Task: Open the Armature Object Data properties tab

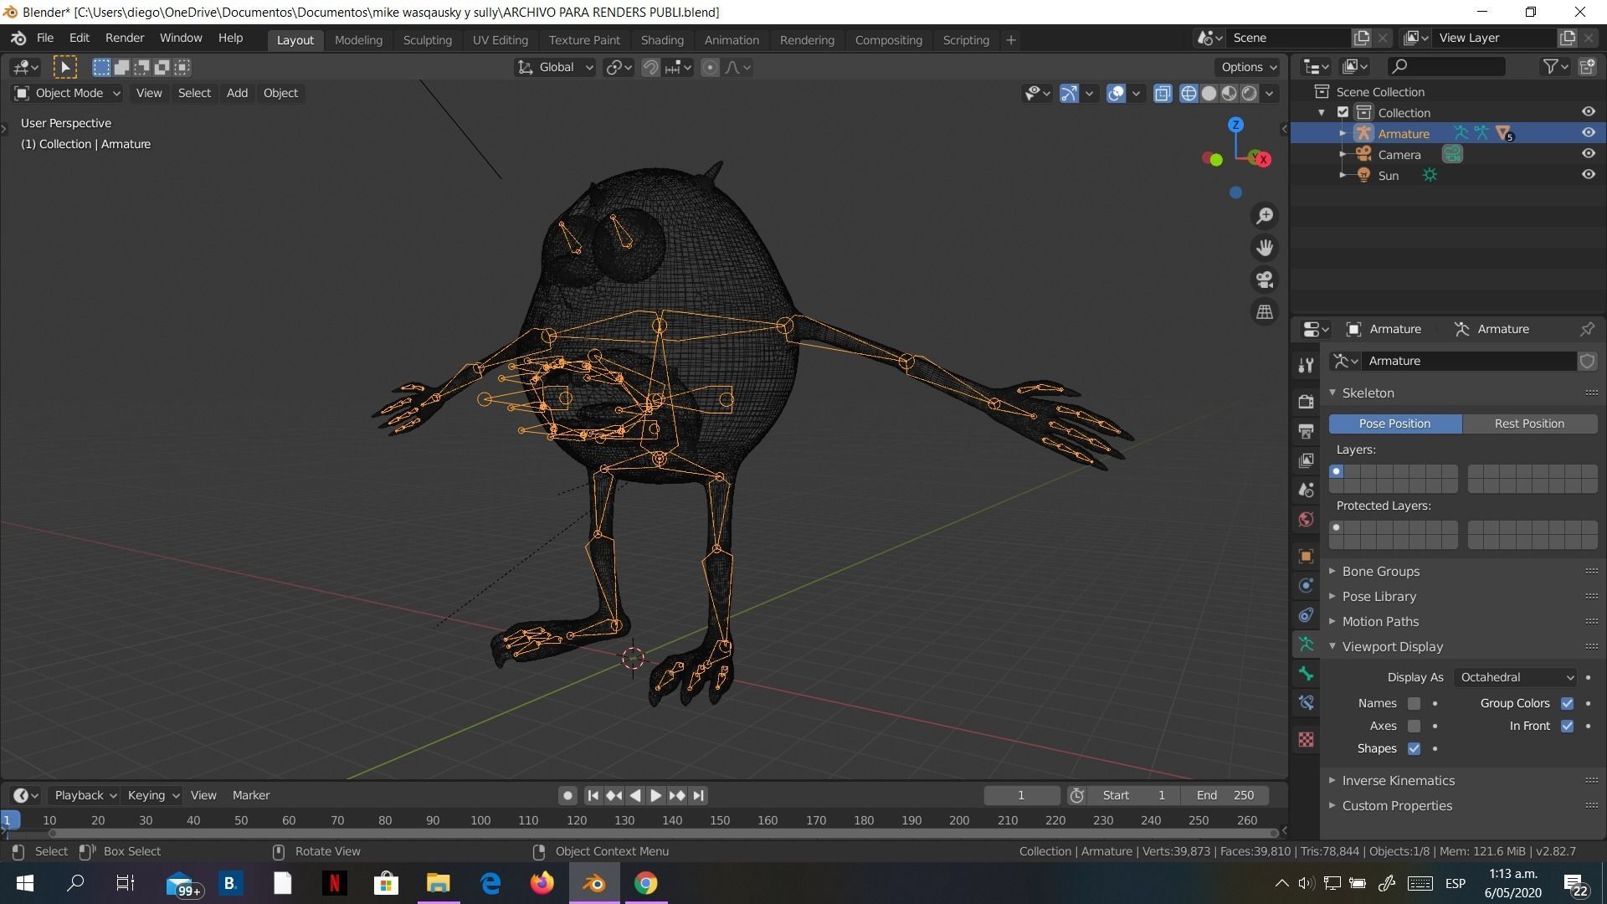Action: pos(1306,644)
